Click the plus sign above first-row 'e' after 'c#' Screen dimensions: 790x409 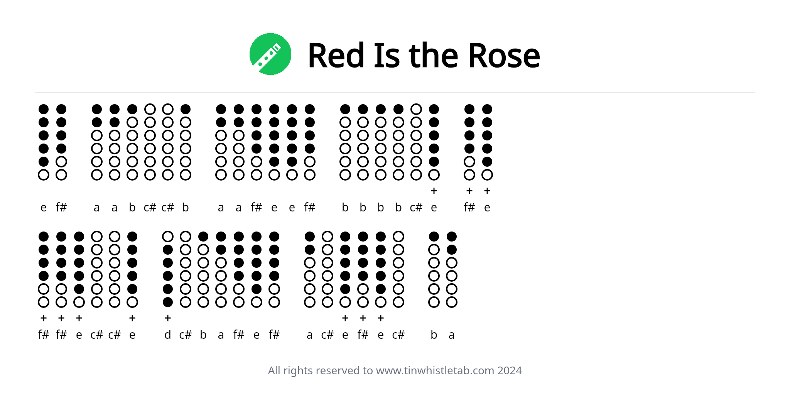pos(434,191)
